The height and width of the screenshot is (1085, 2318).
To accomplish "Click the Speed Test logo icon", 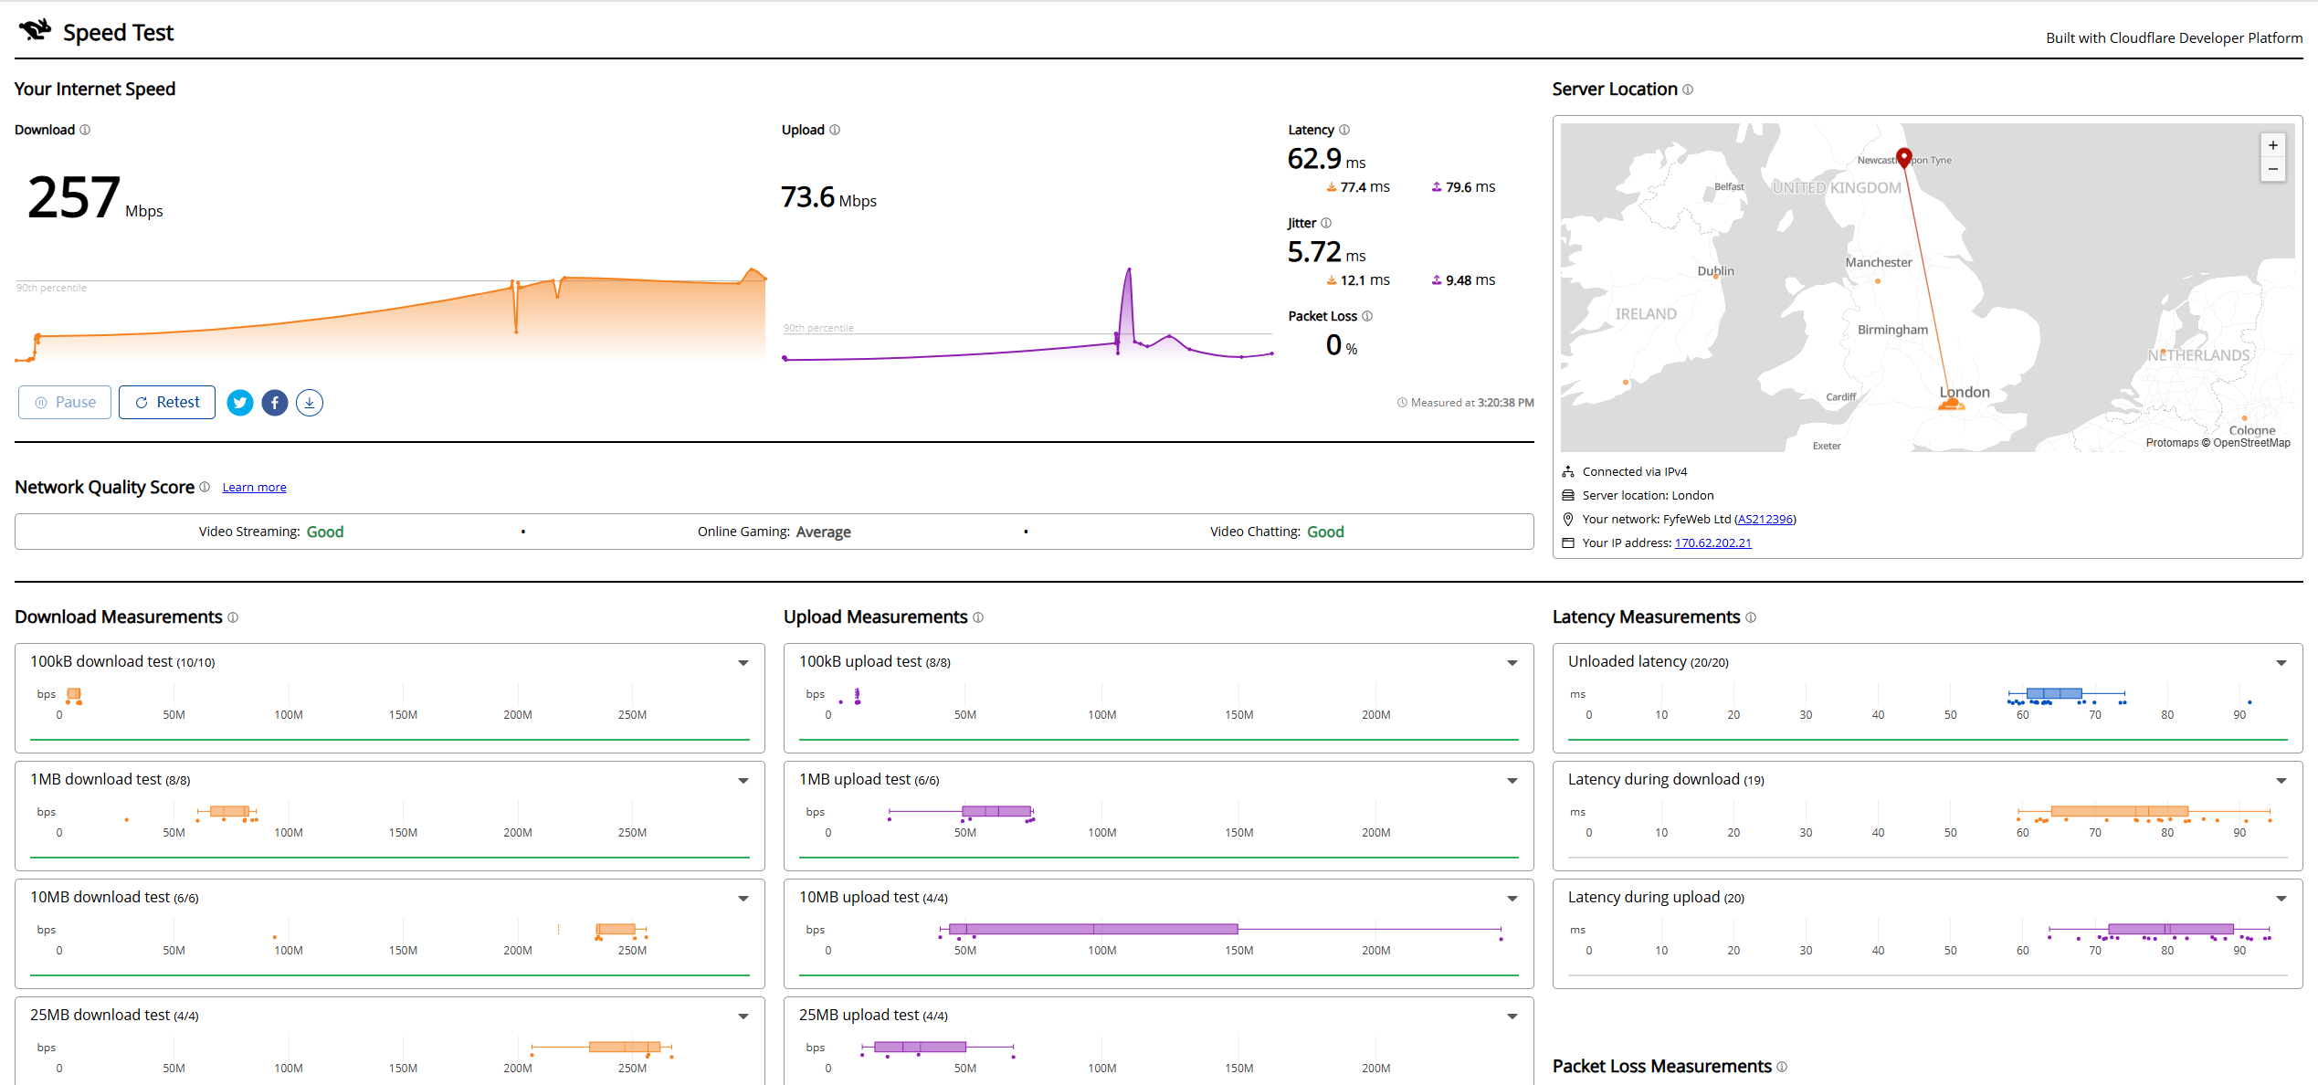I will pyautogui.click(x=35, y=30).
